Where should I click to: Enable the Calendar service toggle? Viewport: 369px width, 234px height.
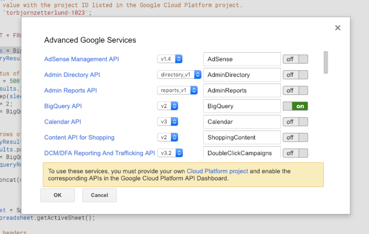295,122
